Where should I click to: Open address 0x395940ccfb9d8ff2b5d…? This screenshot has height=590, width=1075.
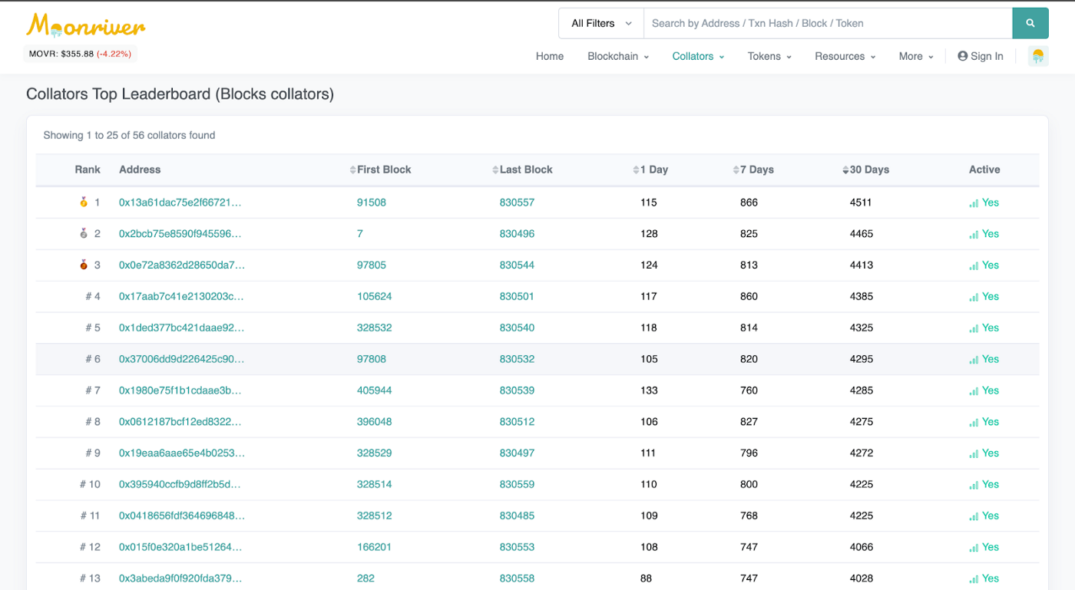click(x=180, y=484)
